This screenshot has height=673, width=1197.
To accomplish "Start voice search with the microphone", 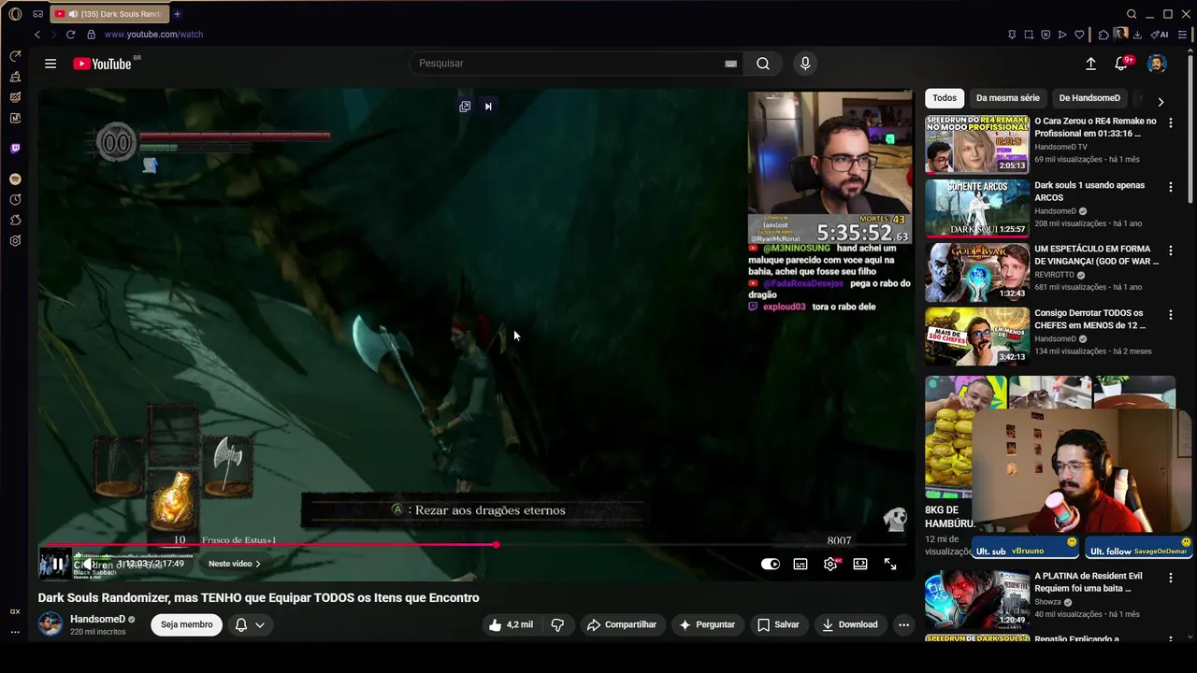I will click(805, 64).
